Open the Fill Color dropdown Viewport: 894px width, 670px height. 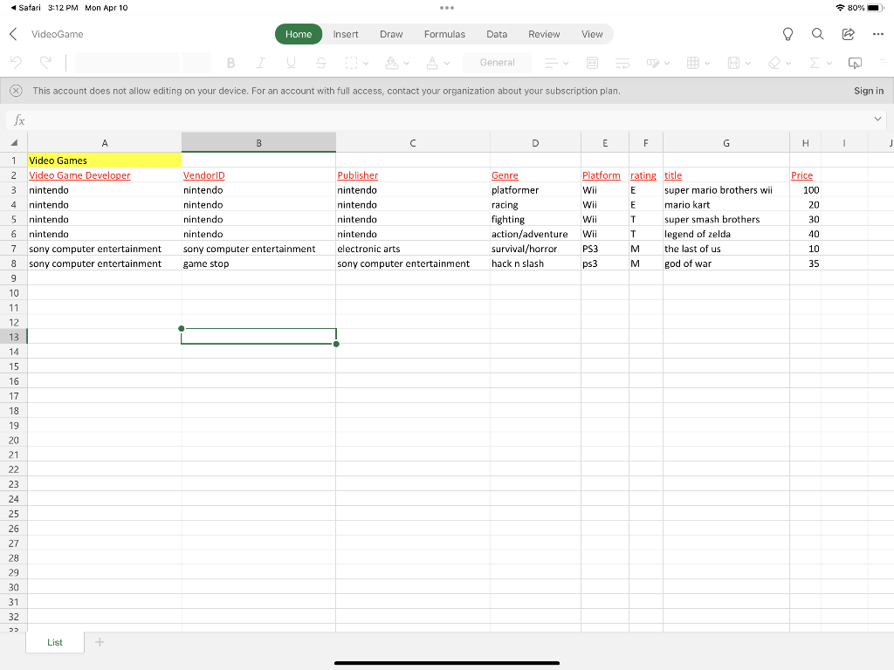coord(395,62)
